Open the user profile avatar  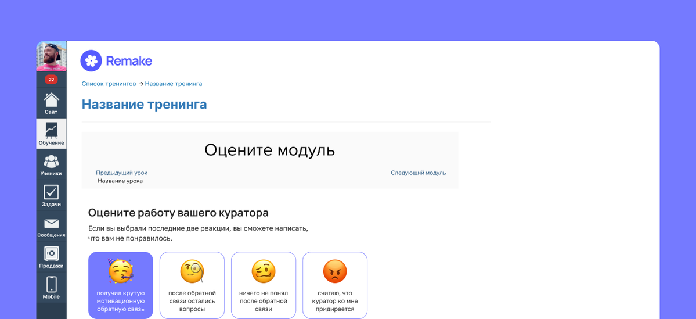coord(52,56)
